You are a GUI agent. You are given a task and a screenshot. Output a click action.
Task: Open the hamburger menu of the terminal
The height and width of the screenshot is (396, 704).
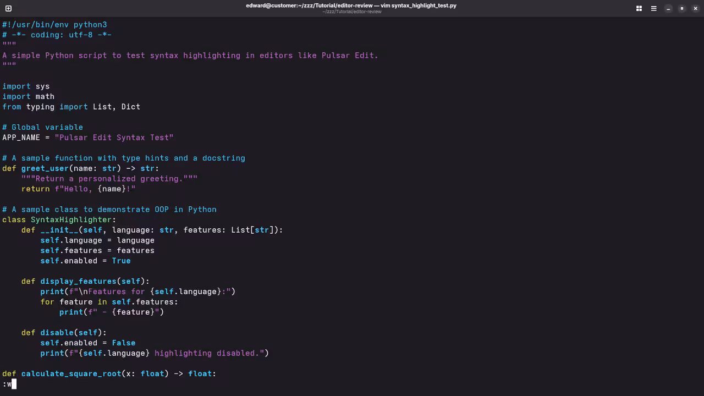tap(653, 8)
